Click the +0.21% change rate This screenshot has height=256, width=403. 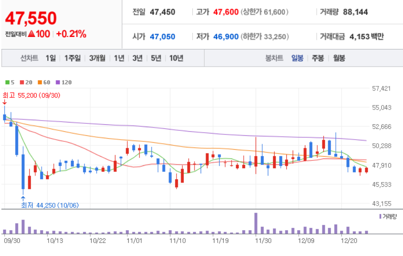tap(71, 34)
